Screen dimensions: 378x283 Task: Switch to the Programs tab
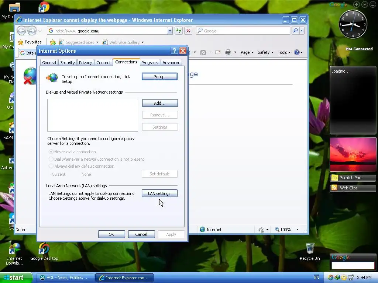pos(150,63)
